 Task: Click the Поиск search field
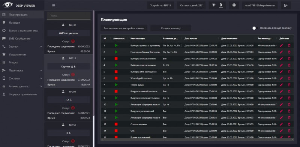pos(69,16)
